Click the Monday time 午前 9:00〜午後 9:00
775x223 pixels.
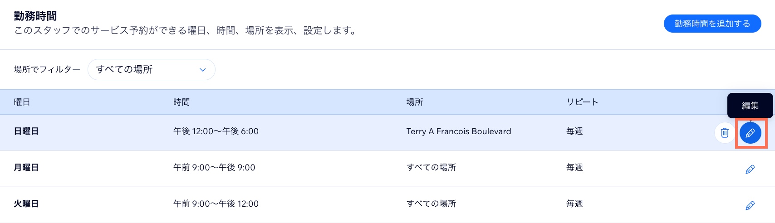[214, 168]
